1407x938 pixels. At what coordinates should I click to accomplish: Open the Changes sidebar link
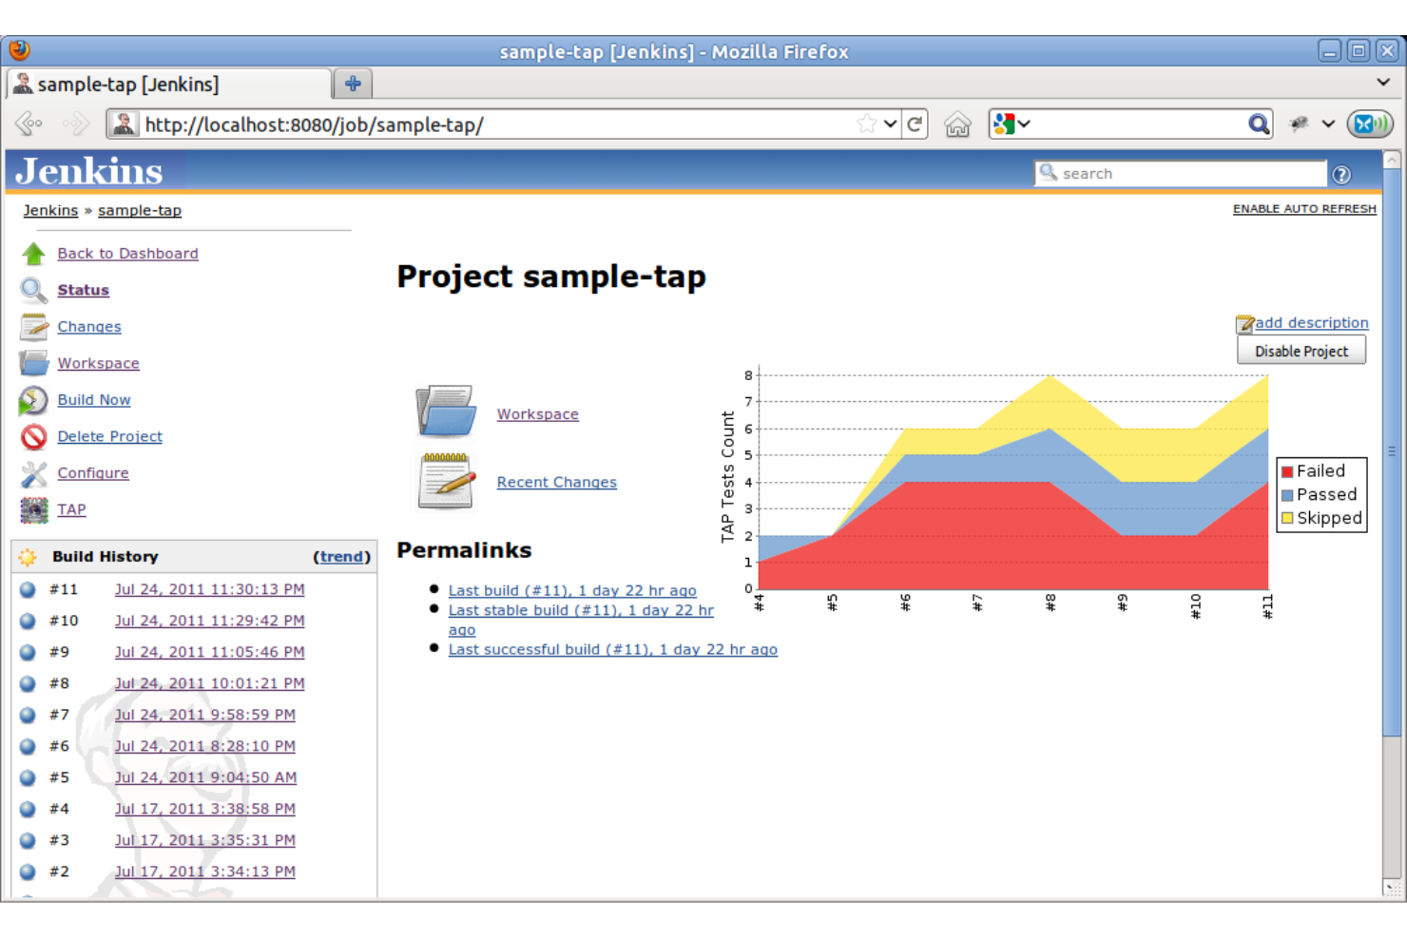88,327
